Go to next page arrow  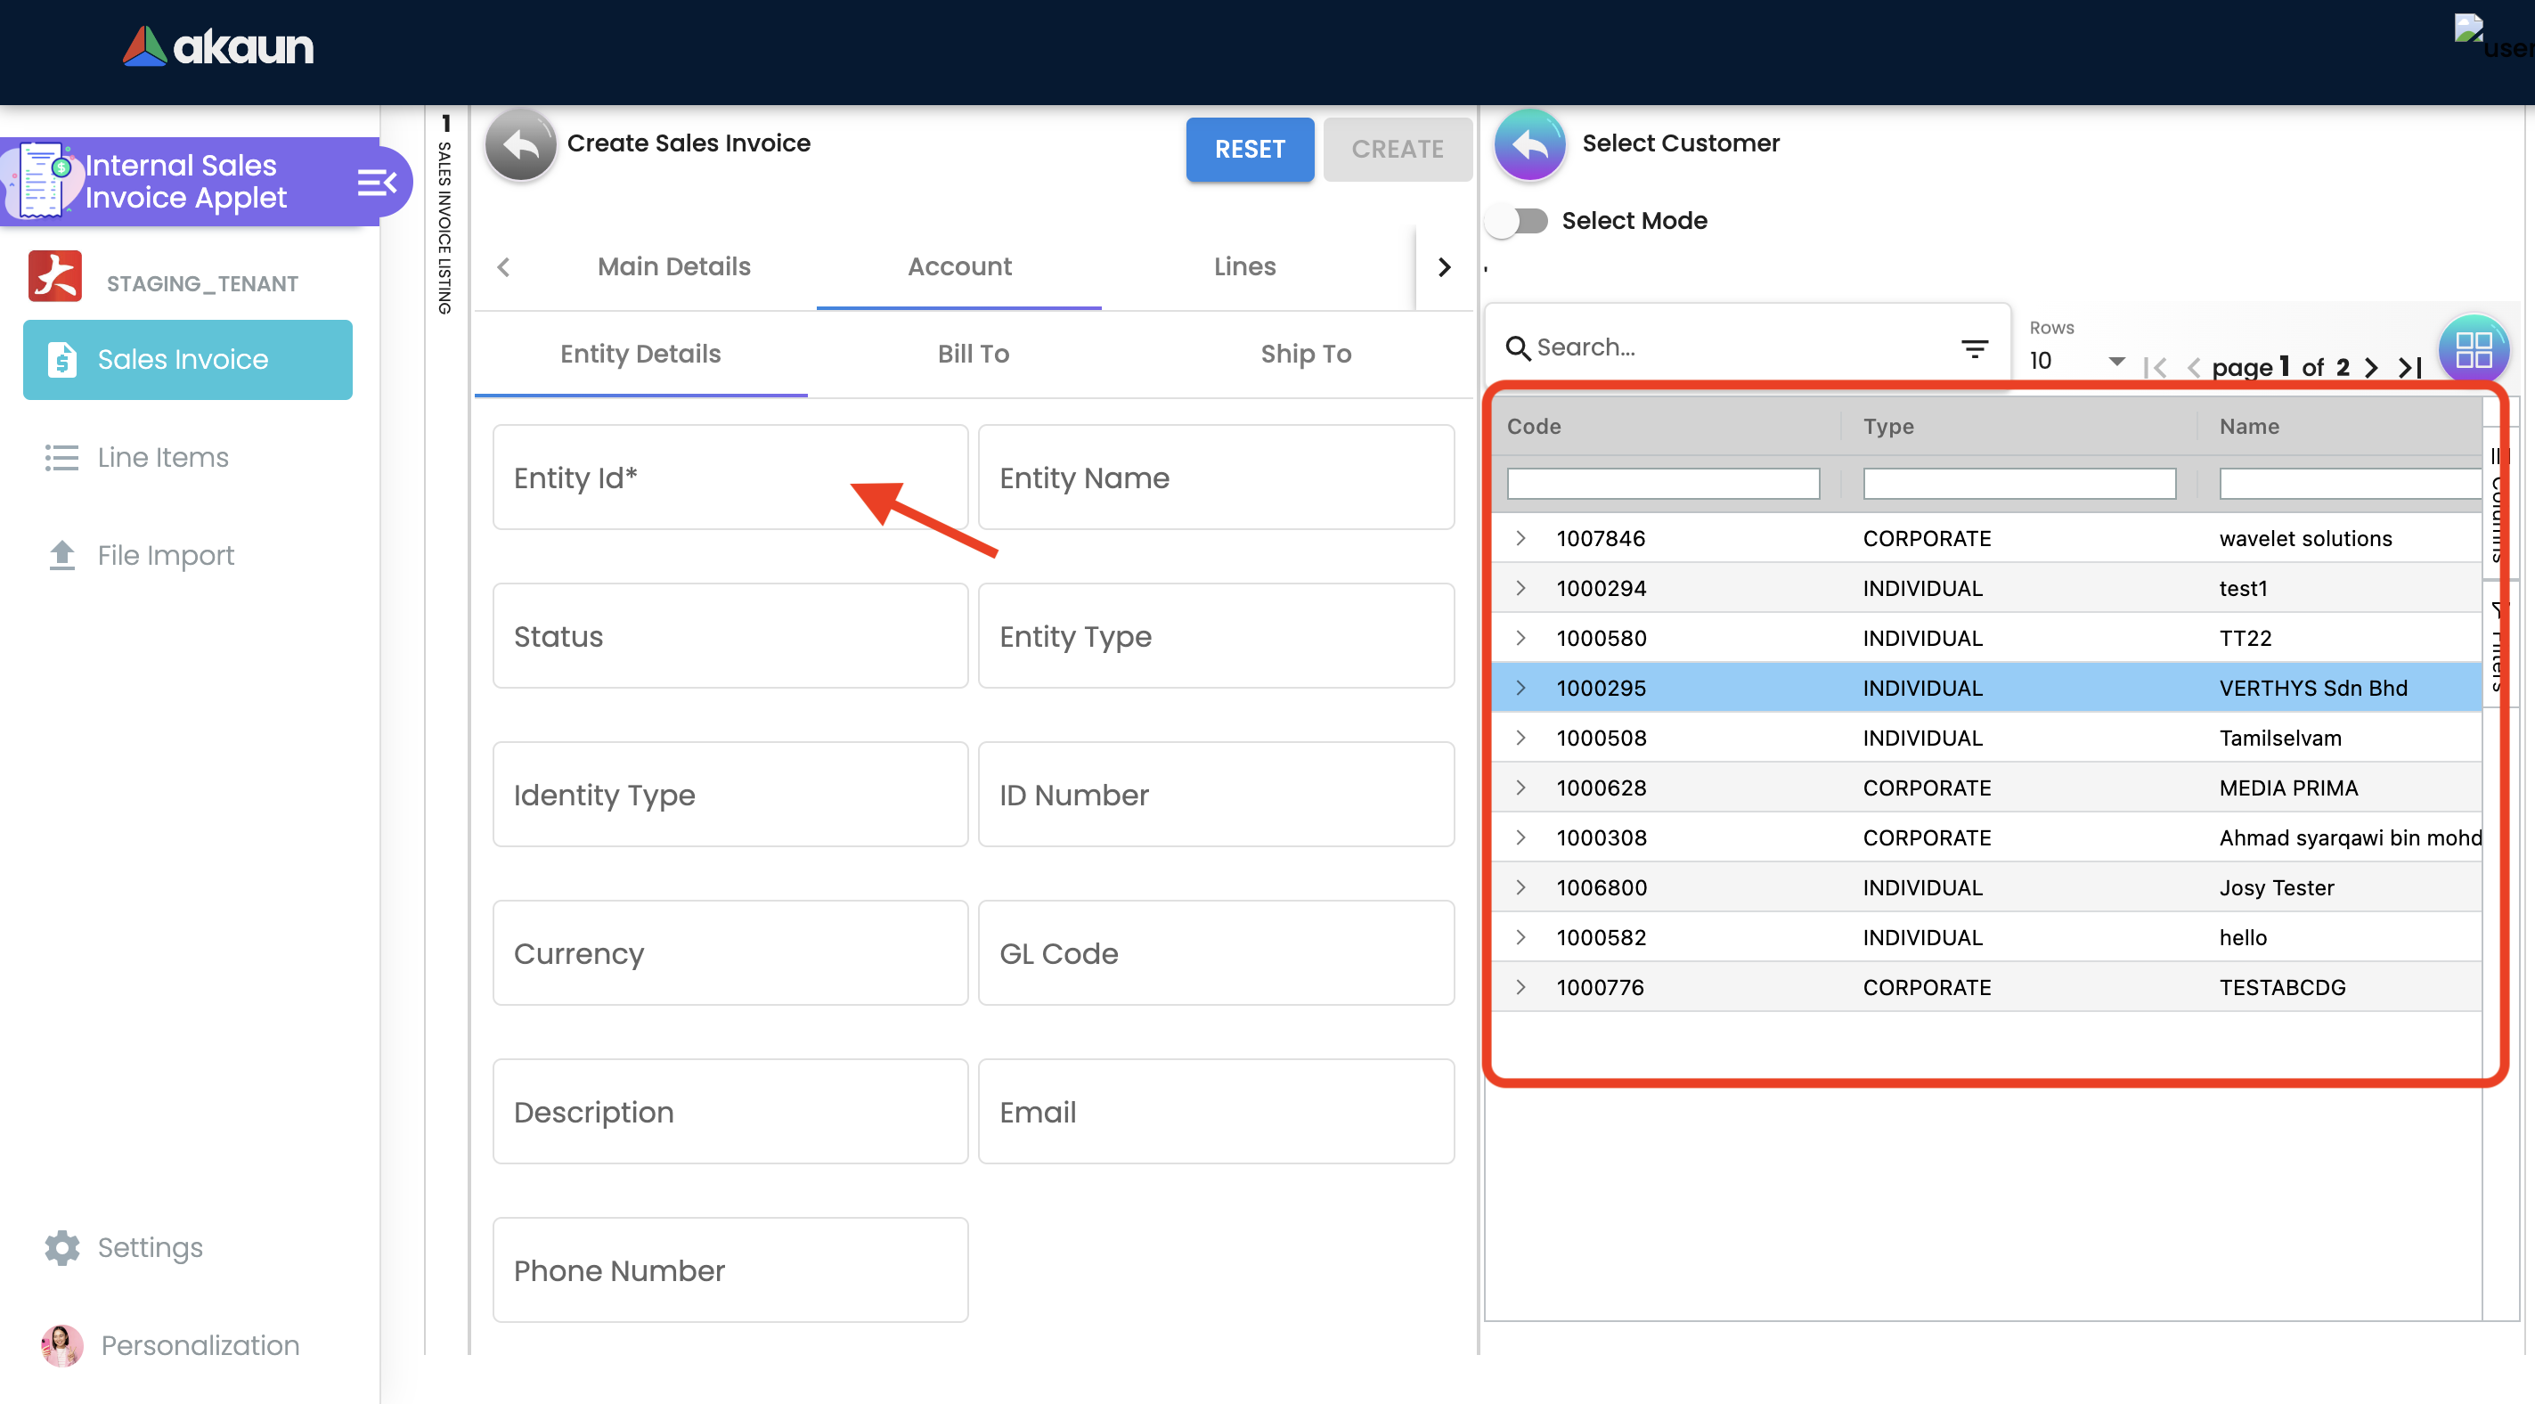(2372, 367)
